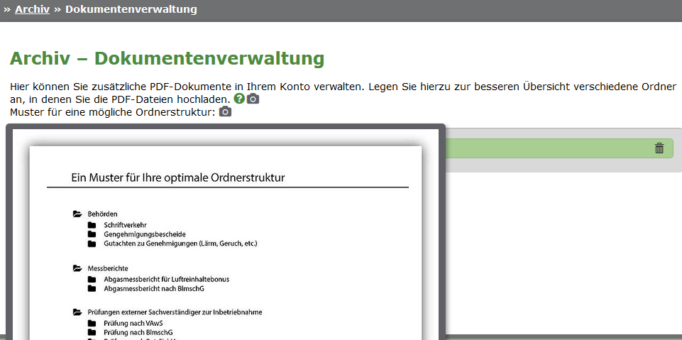Click the camera icon beside the help icon

coord(253,99)
